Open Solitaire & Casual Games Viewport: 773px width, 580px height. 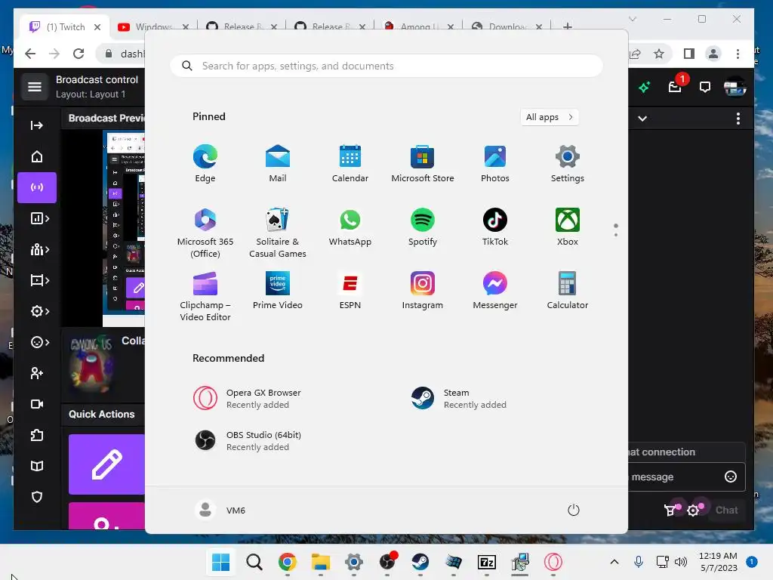tap(278, 233)
